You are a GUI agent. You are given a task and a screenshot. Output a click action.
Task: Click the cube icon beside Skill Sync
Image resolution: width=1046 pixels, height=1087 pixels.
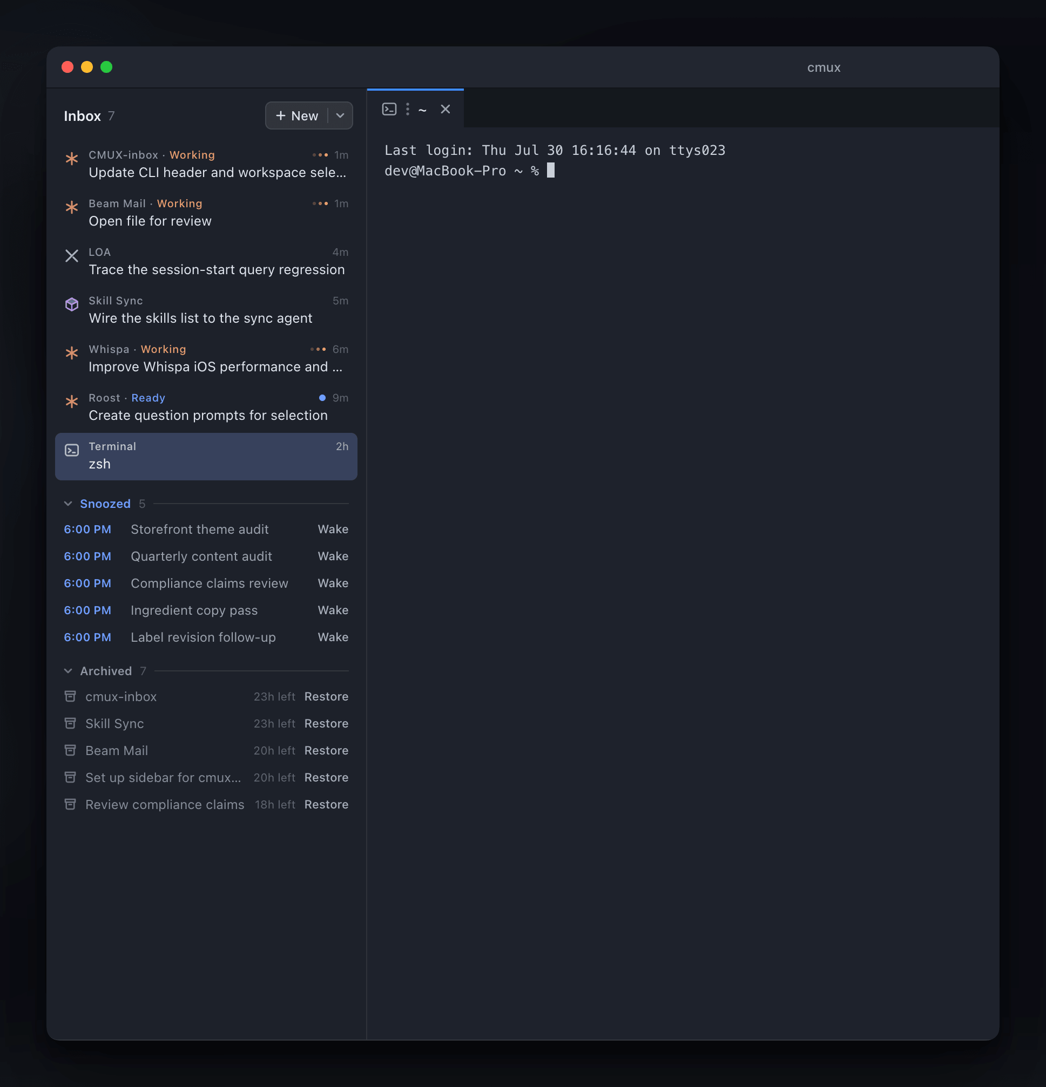point(72,304)
